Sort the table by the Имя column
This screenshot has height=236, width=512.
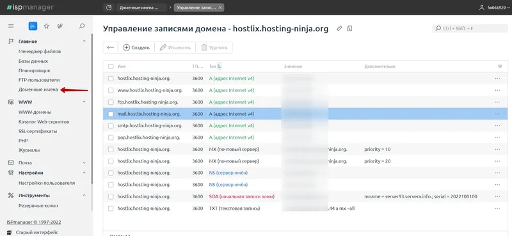[122, 67]
